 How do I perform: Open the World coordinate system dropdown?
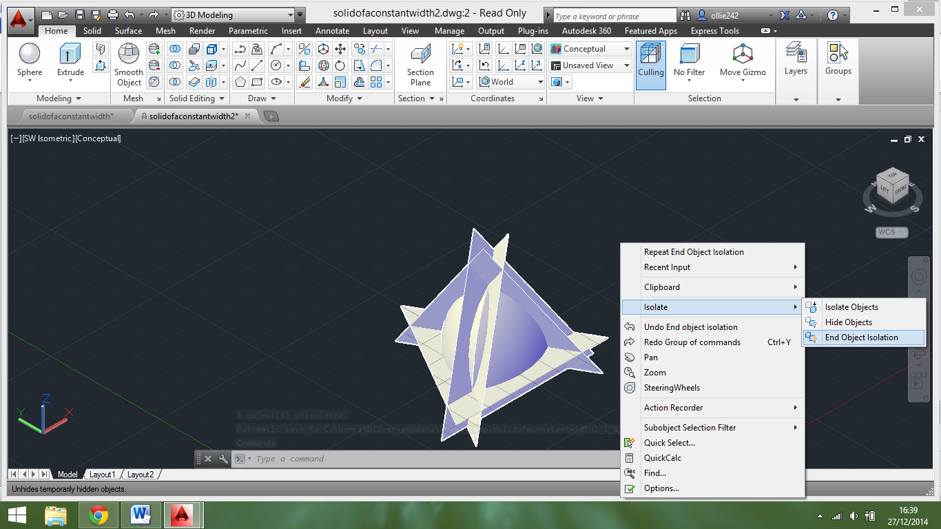tap(511, 82)
